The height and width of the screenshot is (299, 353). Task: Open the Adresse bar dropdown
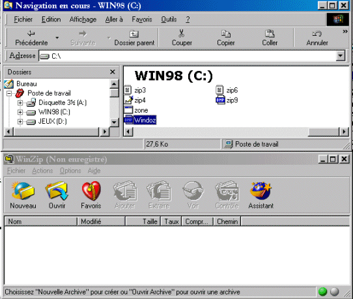[341, 55]
